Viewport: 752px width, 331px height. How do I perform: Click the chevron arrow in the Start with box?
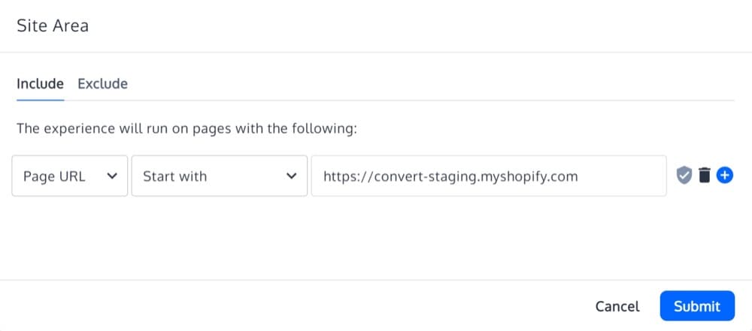click(x=292, y=176)
